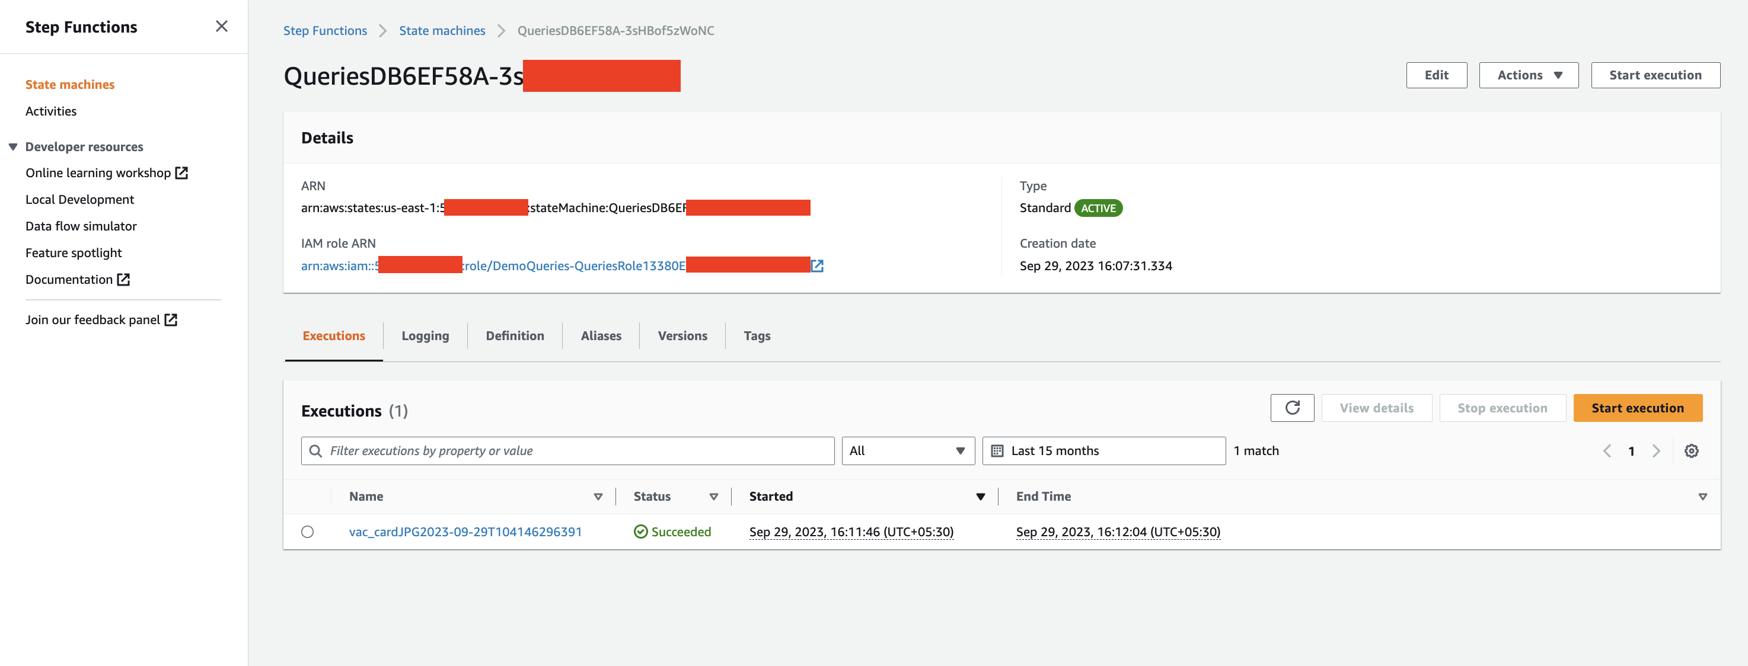The height and width of the screenshot is (666, 1748).
Task: Open the All status filter dropdown
Action: [907, 451]
